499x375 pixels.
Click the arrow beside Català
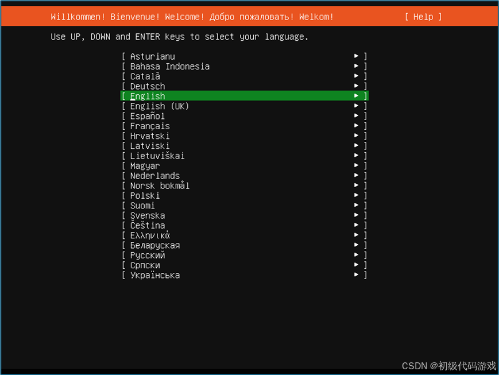pos(356,76)
